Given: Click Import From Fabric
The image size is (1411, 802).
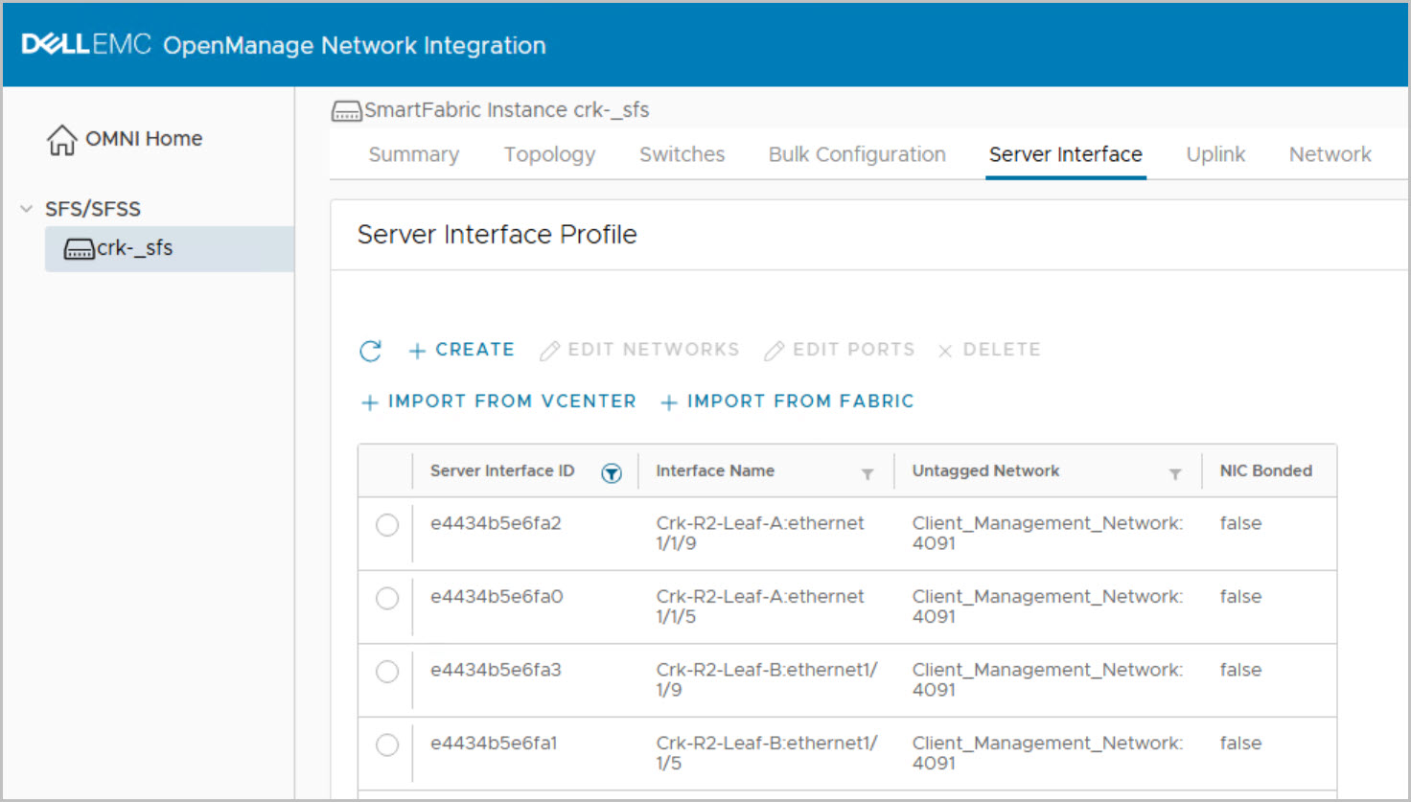Looking at the screenshot, I should click(x=787, y=401).
